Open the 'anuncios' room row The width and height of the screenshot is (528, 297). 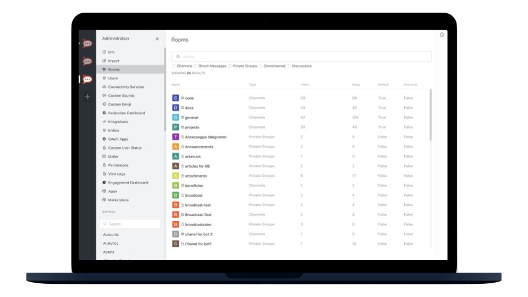click(x=300, y=156)
